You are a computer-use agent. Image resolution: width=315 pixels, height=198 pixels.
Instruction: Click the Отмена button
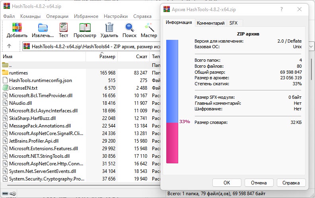point(259,183)
